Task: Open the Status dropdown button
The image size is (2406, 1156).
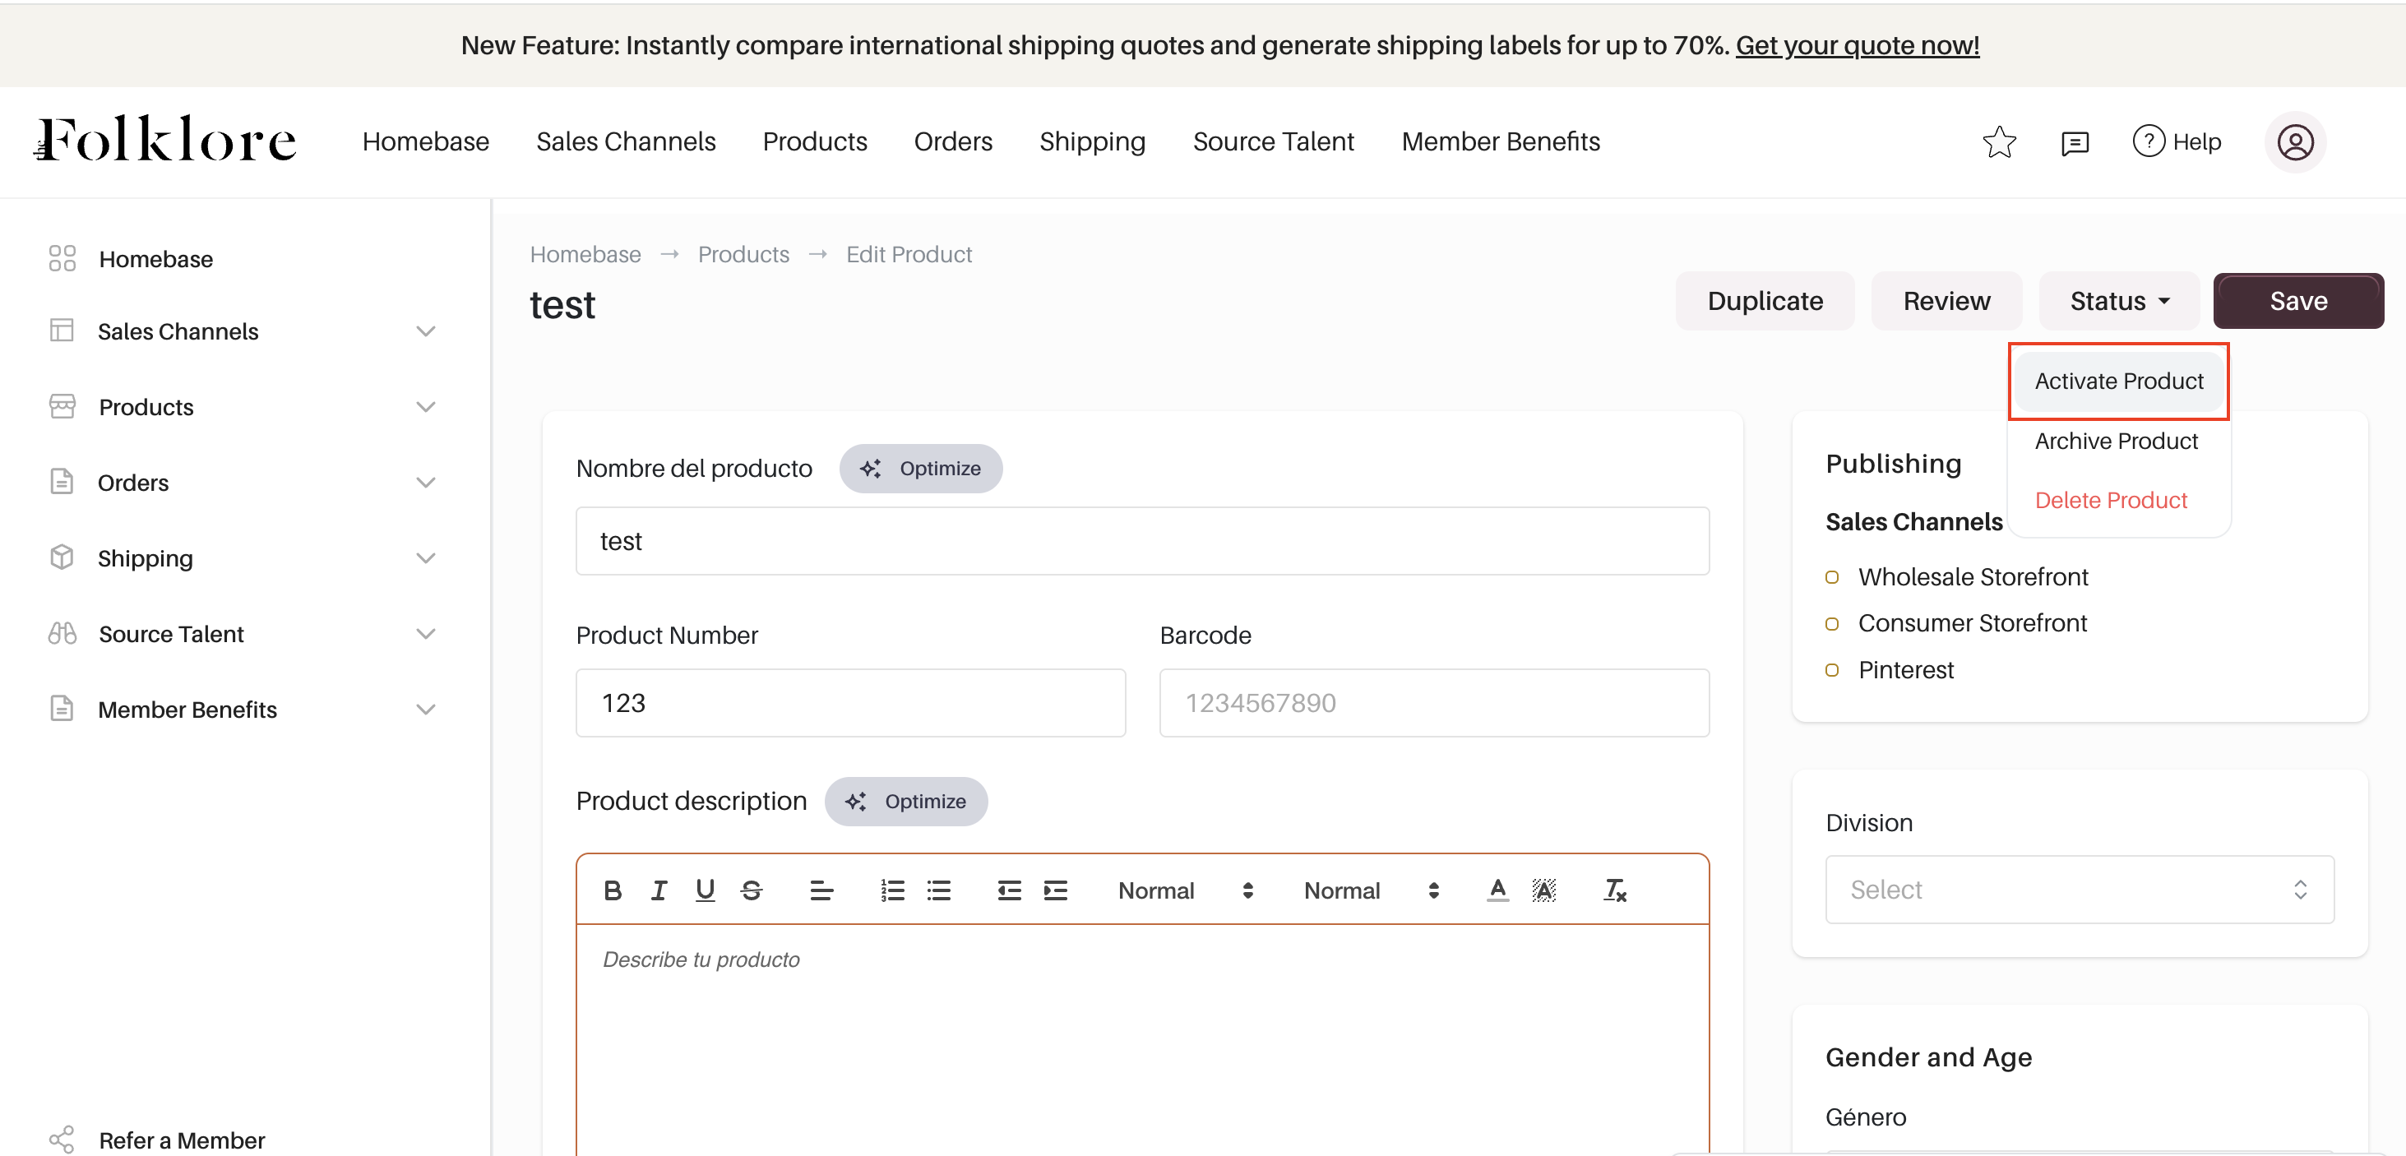Action: tap(2118, 301)
